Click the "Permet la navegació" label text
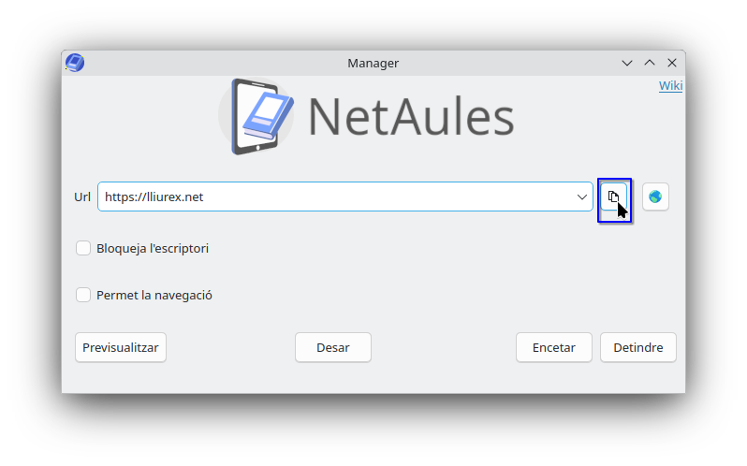Viewport: 747px width, 466px height. tap(154, 295)
